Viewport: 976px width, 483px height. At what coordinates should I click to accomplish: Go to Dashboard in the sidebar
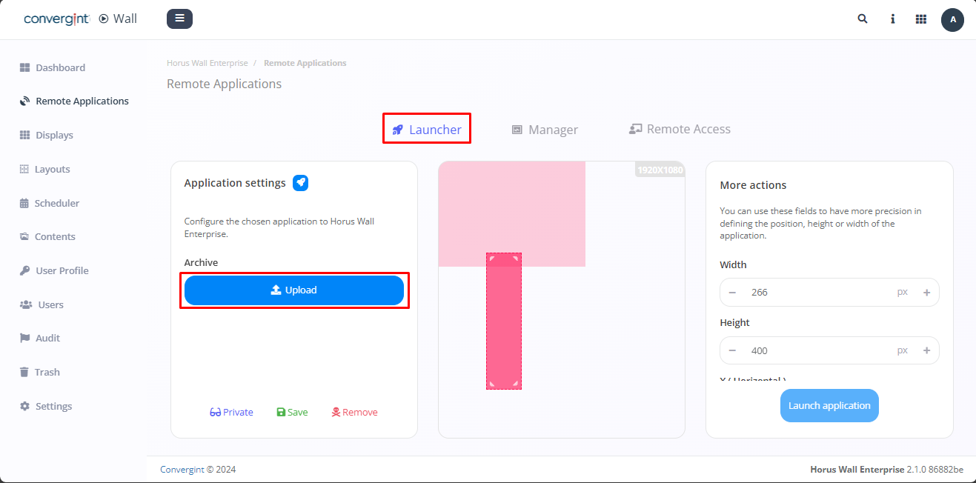tap(60, 67)
